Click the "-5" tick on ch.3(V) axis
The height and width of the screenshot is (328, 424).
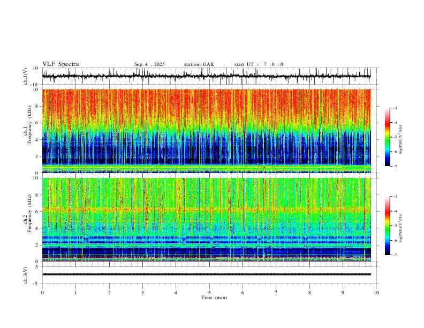tap(36, 284)
